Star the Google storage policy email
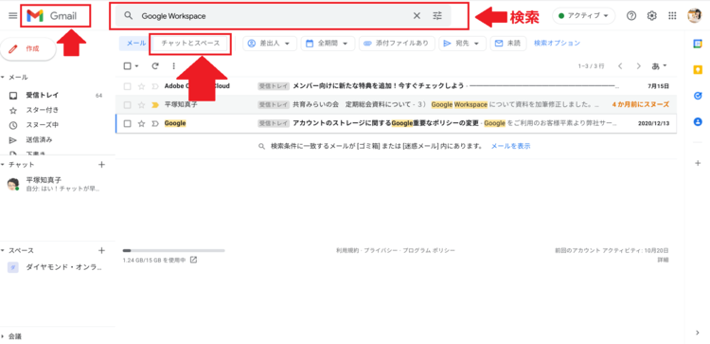Viewport: 710px width, 344px height. pos(141,123)
